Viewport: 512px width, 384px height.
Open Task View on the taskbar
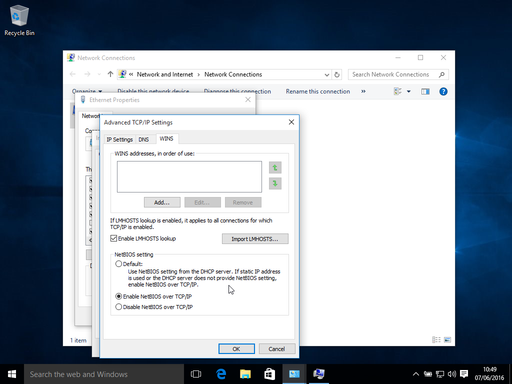click(196, 374)
